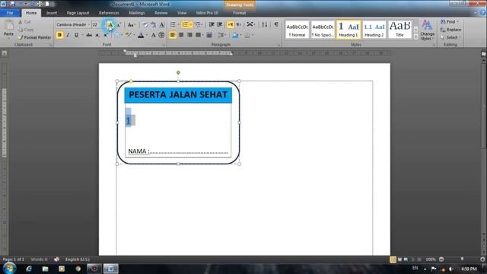
Task: Open the Change Case dropdown
Action: (131, 25)
